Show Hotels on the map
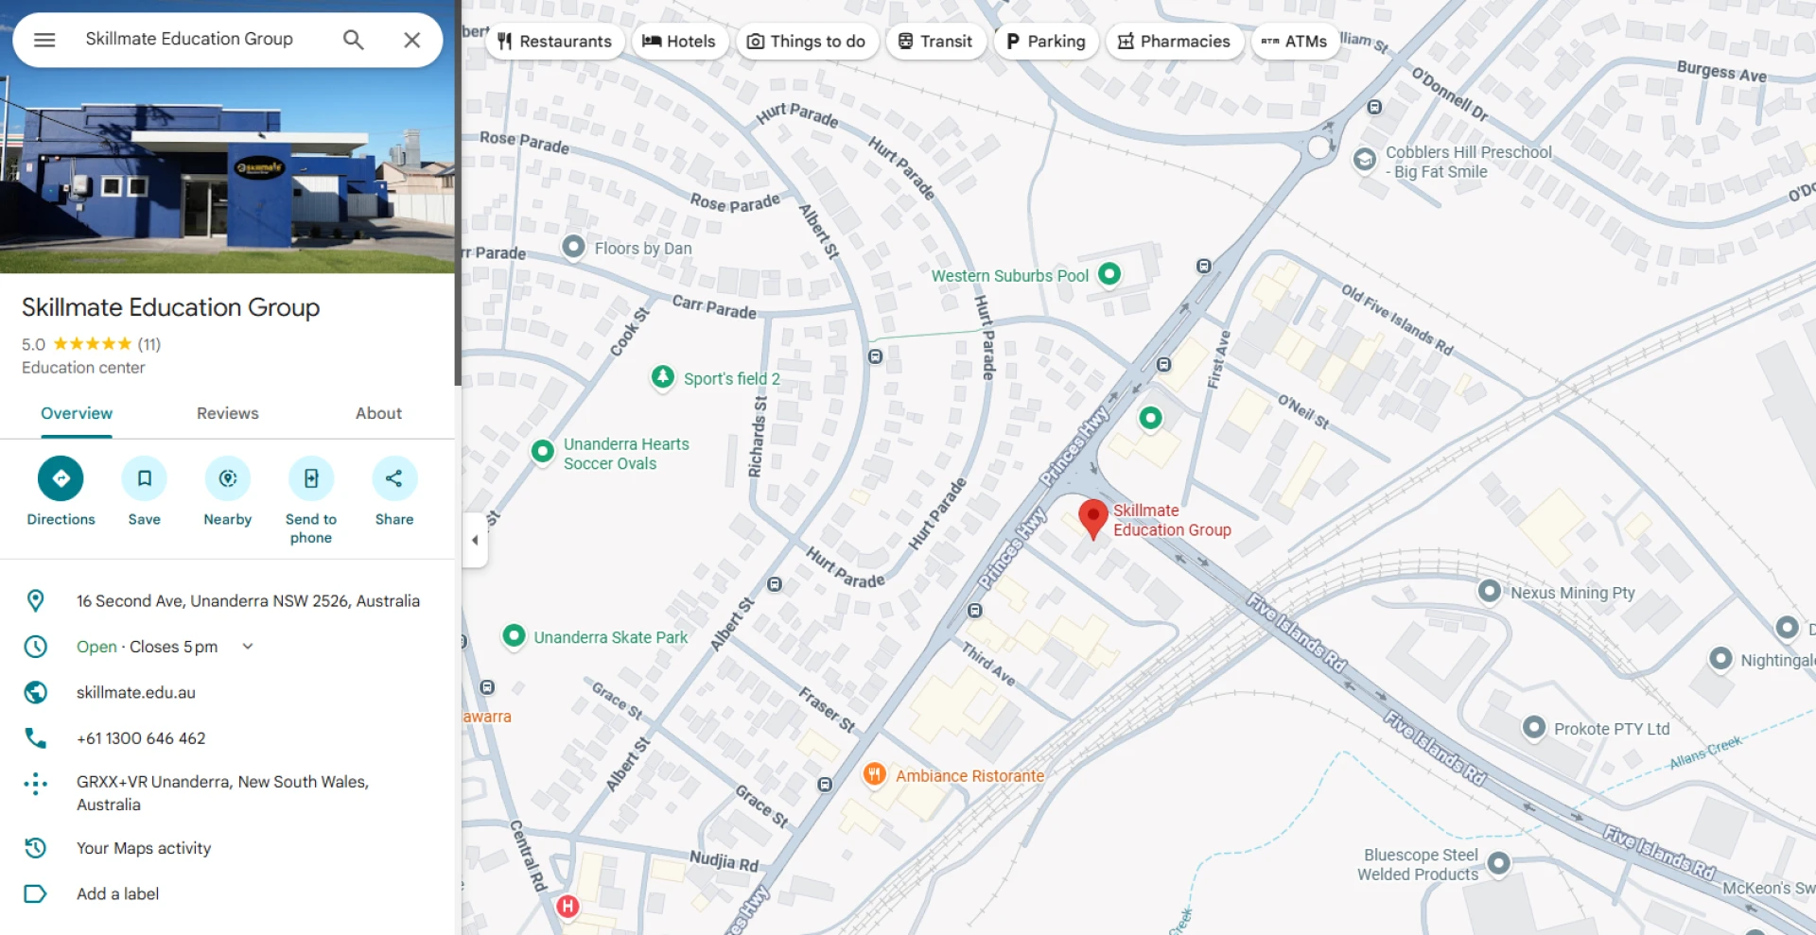 click(x=679, y=42)
